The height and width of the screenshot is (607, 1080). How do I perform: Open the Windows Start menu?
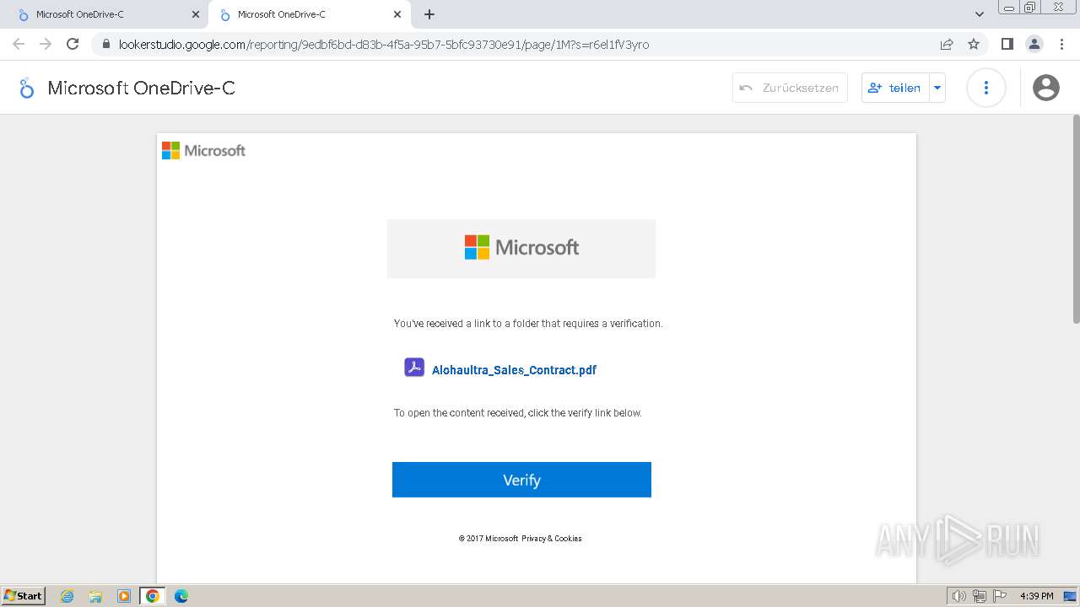click(24, 596)
